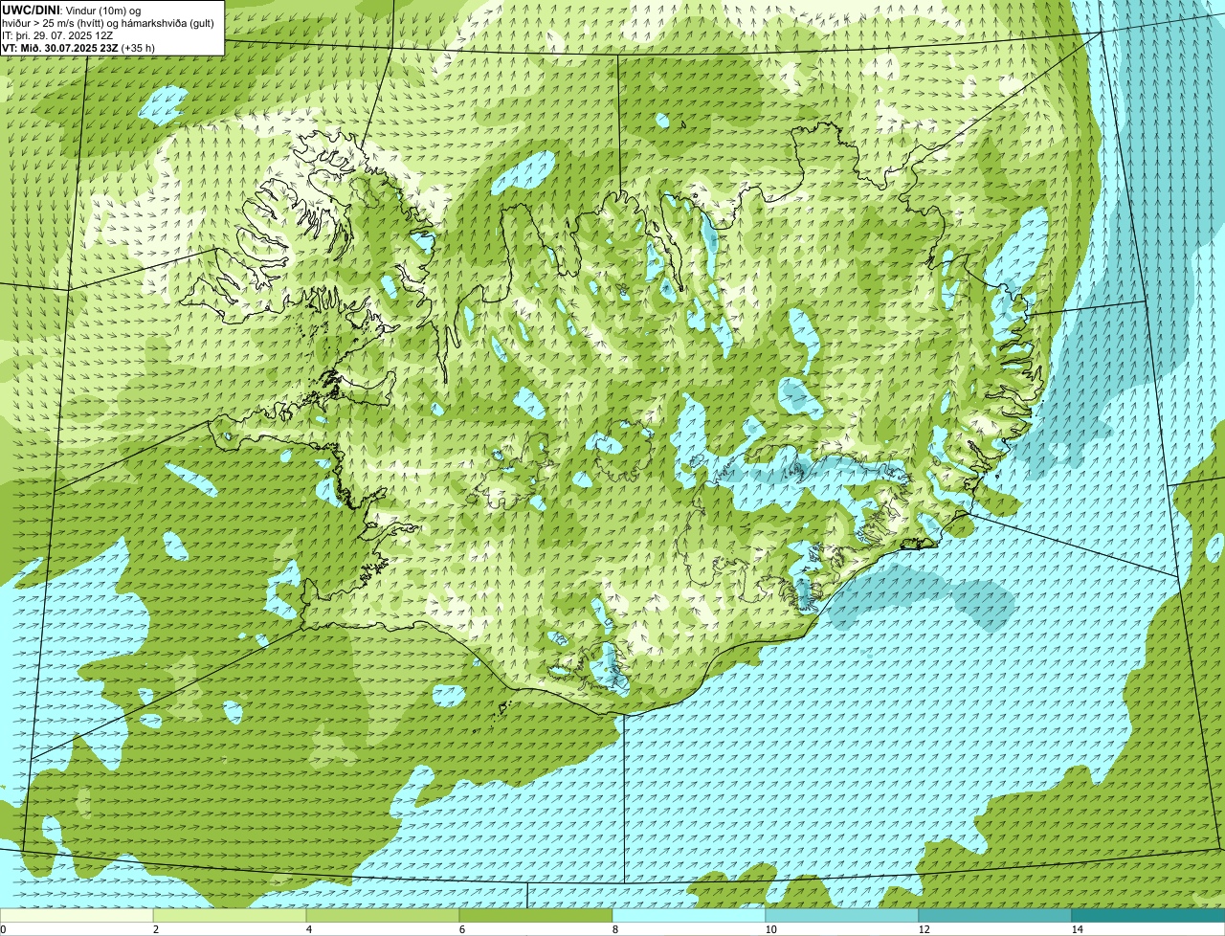The height and width of the screenshot is (936, 1225).
Task: Click the '8' scale label on the colorbar
Action: [614, 929]
